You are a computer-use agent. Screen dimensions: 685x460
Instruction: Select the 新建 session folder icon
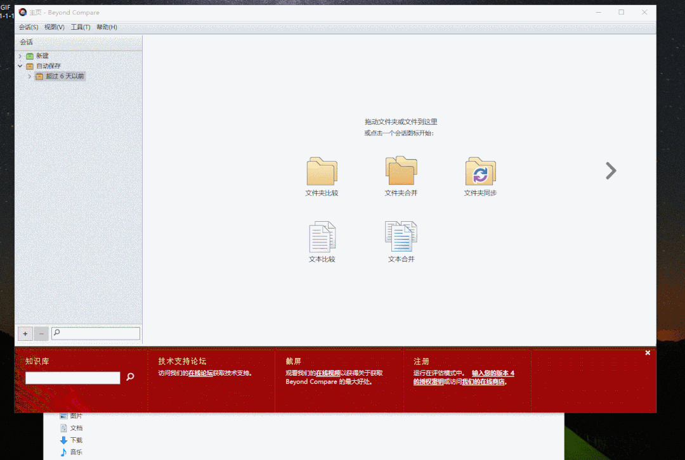tap(30, 56)
